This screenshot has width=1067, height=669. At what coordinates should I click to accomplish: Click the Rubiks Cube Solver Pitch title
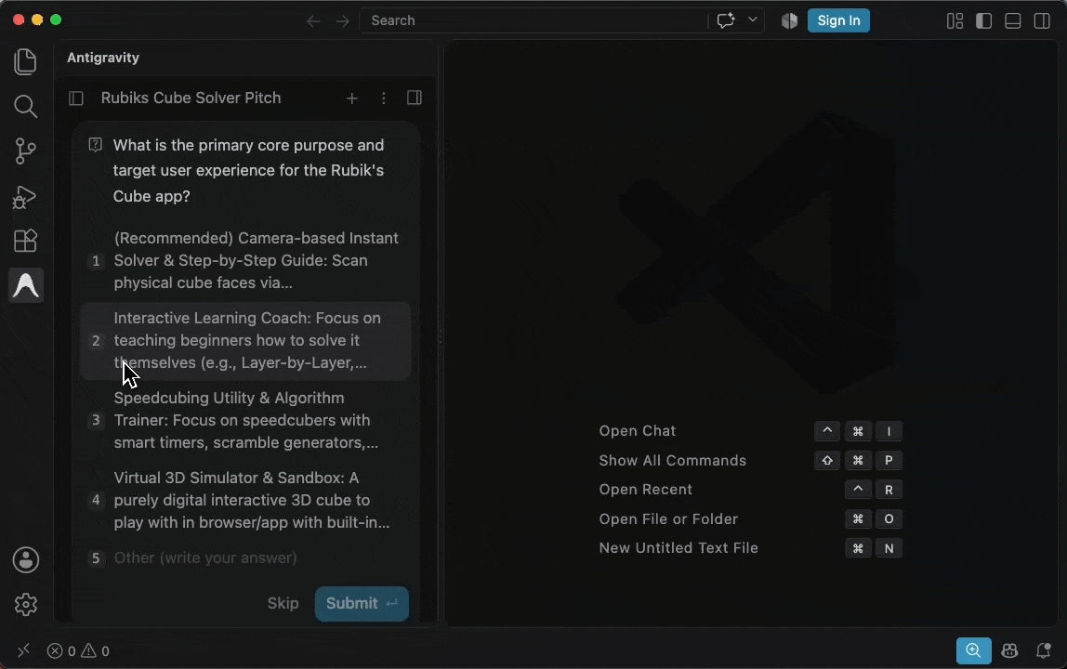[191, 98]
